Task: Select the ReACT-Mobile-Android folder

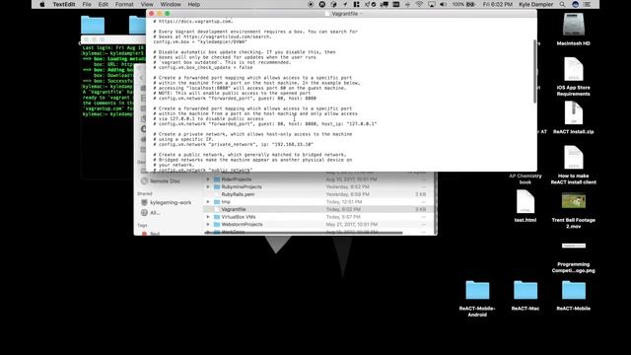Action: tap(477, 290)
